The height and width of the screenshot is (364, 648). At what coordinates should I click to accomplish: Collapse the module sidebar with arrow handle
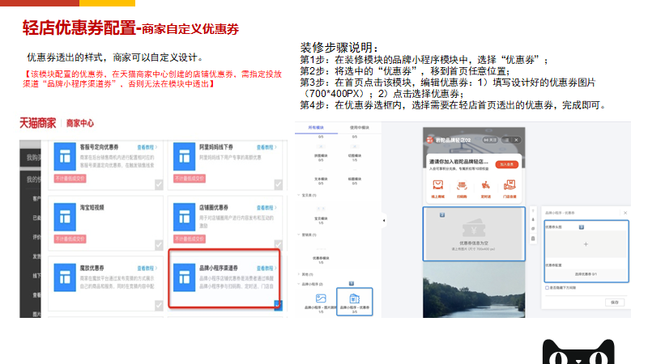(x=384, y=220)
